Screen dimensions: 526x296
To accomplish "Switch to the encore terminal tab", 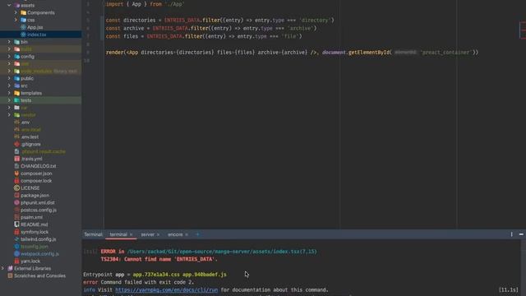I will coord(175,234).
